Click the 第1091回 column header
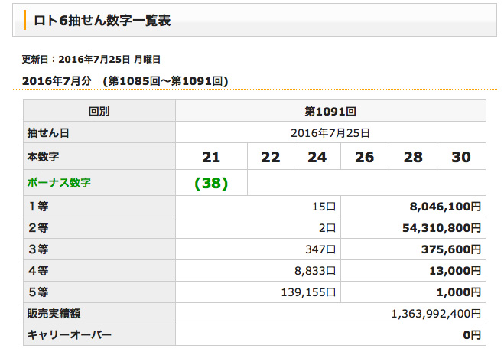This screenshot has height=352, width=504. coord(330,111)
